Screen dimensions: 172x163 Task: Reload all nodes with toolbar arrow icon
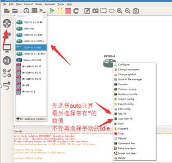[x=76, y=11]
